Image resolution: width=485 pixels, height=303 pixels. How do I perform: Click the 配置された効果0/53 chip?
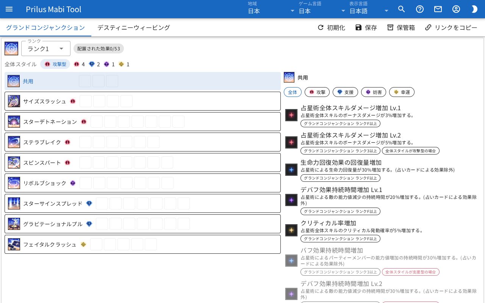click(x=99, y=49)
